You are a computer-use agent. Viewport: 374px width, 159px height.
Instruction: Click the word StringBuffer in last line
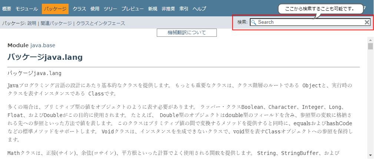tap(300, 153)
